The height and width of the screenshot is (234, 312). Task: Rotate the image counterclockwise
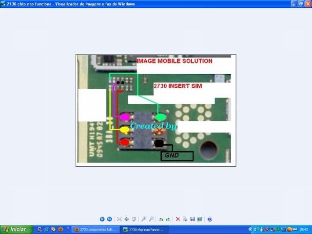168,219
